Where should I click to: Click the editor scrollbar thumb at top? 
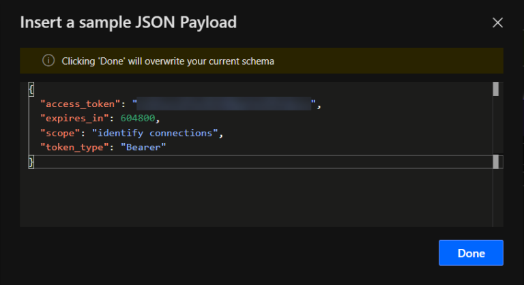496,89
